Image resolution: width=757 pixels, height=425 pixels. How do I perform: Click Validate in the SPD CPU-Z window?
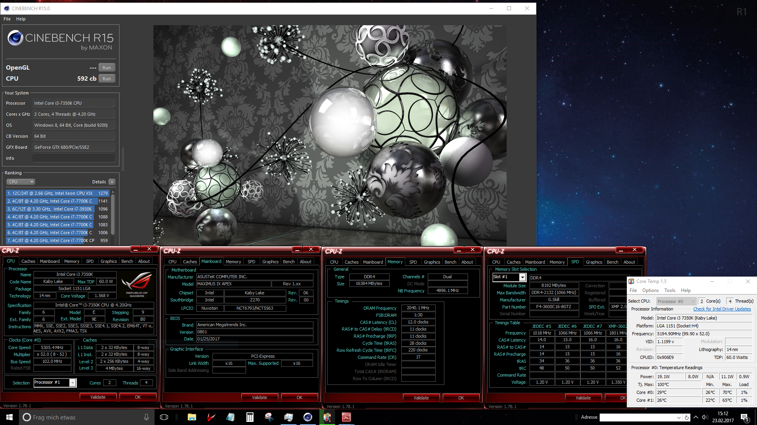point(583,398)
